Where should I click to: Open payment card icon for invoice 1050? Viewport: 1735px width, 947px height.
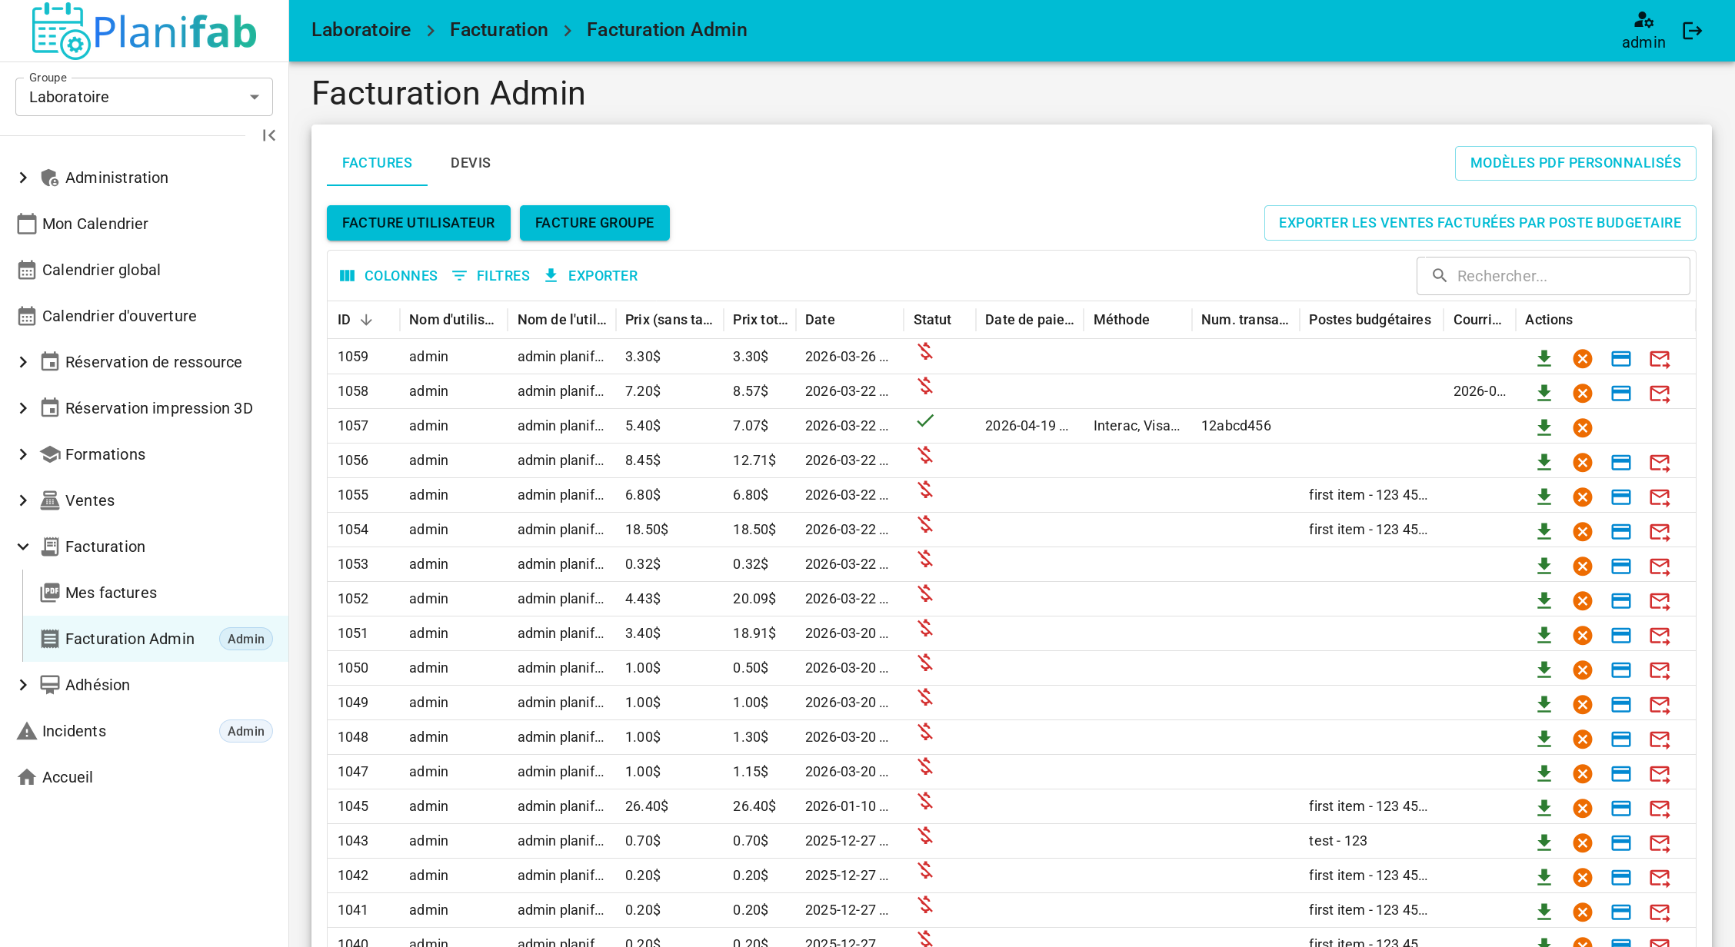(1620, 670)
